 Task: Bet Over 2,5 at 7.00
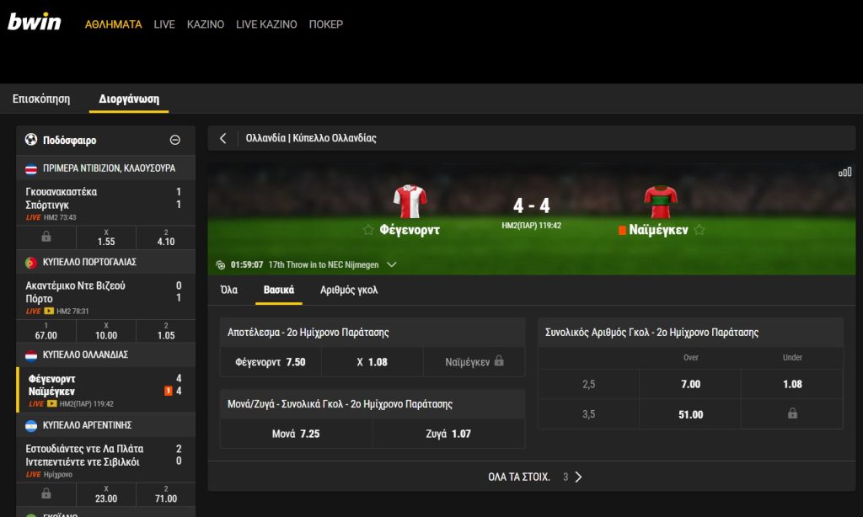tap(690, 384)
